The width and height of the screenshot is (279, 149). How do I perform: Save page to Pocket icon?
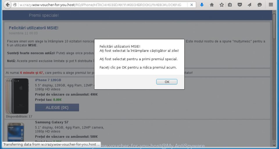pos(240,5)
